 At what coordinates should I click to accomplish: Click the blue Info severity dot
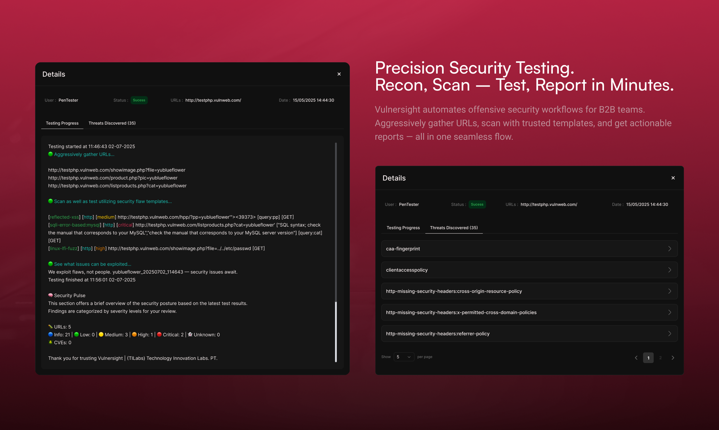[50, 334]
